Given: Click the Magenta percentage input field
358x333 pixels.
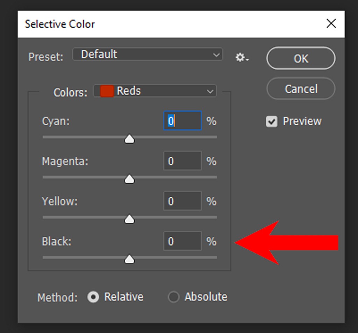Looking at the screenshot, I should tap(182, 161).
